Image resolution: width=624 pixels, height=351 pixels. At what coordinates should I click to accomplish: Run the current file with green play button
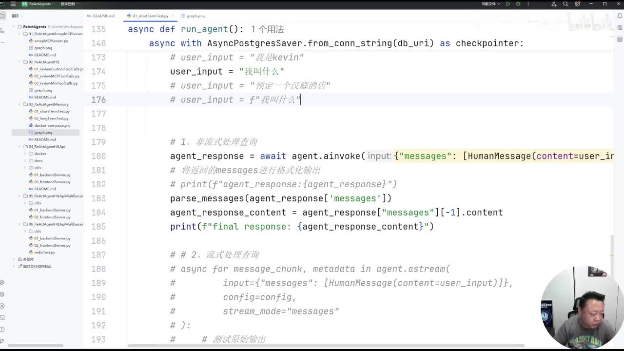coord(508,4)
